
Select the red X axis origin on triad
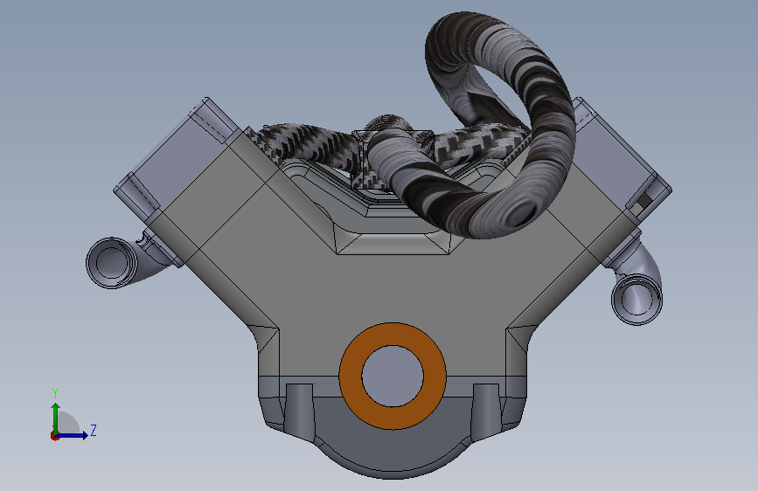click(54, 436)
